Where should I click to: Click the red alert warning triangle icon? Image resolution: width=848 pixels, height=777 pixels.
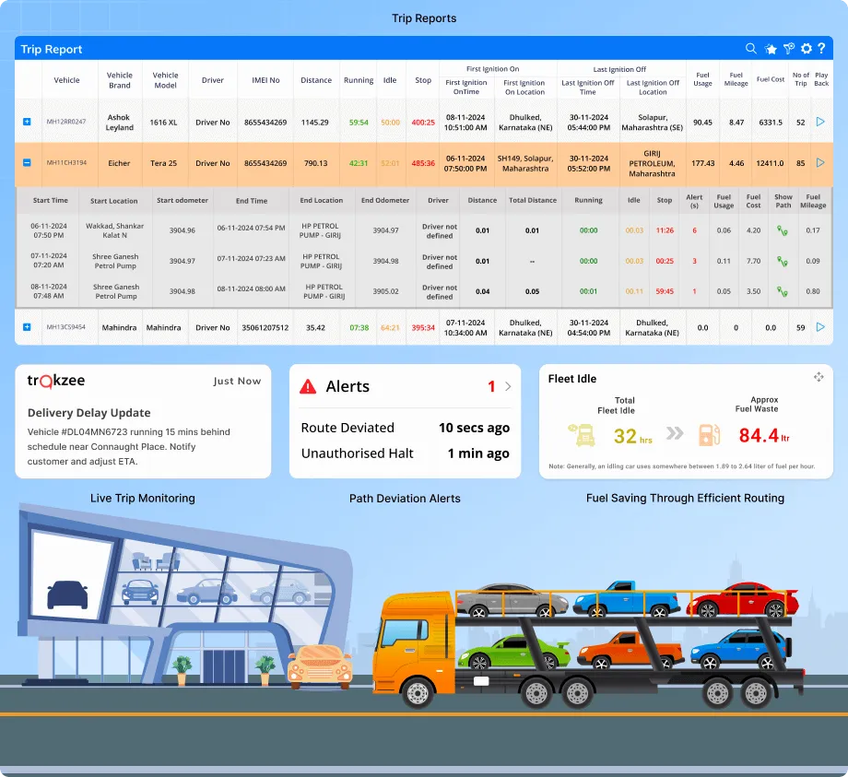(308, 387)
